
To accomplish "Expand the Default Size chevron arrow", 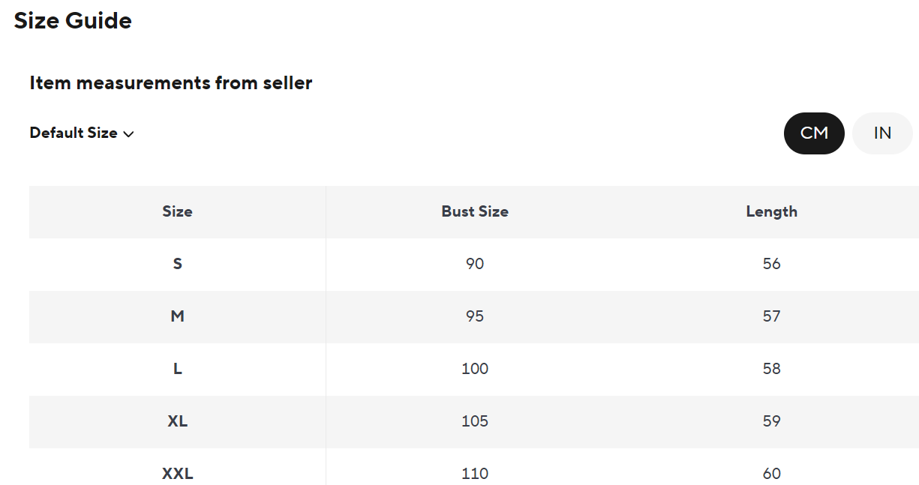I will pos(128,133).
